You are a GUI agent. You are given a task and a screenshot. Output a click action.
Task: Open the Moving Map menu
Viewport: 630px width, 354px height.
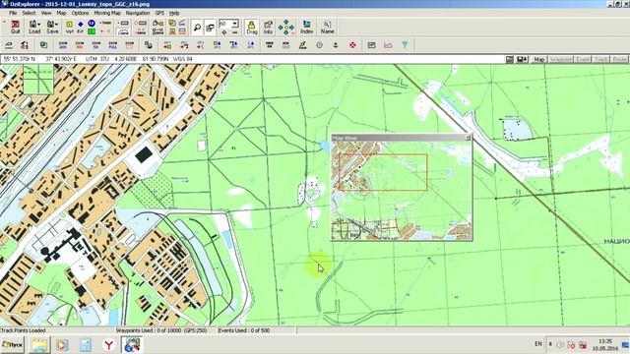[107, 13]
